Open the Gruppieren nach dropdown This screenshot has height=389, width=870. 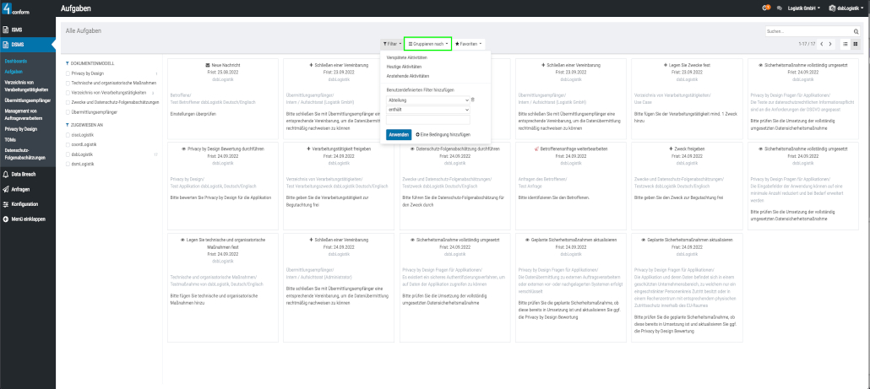pyautogui.click(x=428, y=43)
